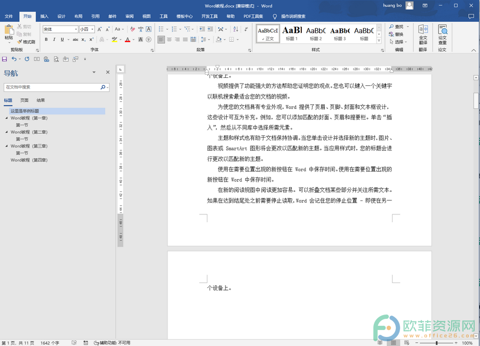Open the Change Case (Aa) dropdown

pyautogui.click(x=119, y=29)
